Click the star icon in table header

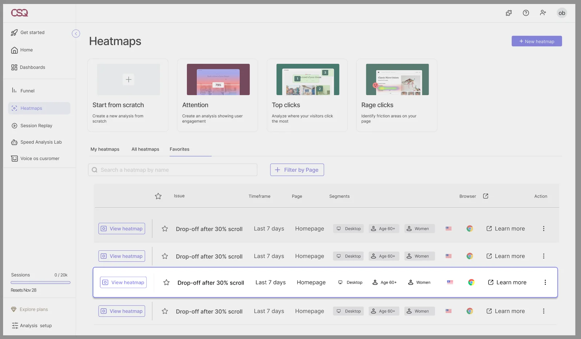(158, 196)
